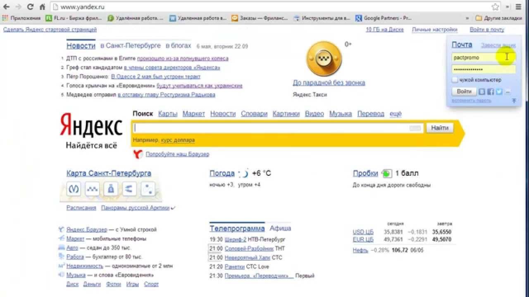Open the metro map icon
The width and height of the screenshot is (529, 297).
[74, 189]
